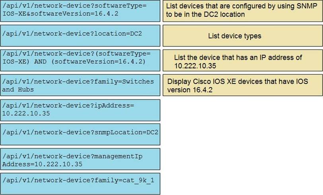Click the blue box containing the ampersand query
323x195 pixels.
point(80,11)
